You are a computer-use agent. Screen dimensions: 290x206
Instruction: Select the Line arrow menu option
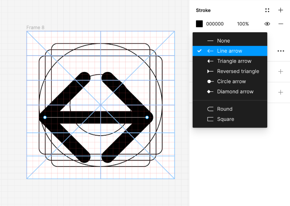tap(230, 51)
